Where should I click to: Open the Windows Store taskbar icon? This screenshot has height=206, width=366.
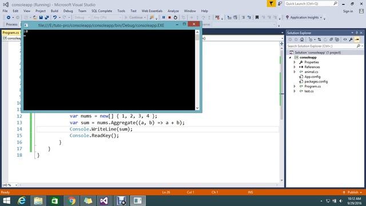(x=55, y=201)
